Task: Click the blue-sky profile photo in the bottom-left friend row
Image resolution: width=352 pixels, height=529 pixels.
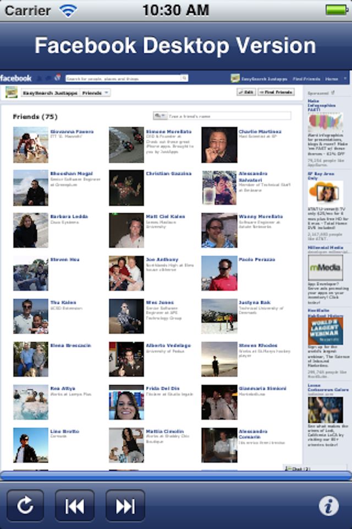Action: click(31, 445)
